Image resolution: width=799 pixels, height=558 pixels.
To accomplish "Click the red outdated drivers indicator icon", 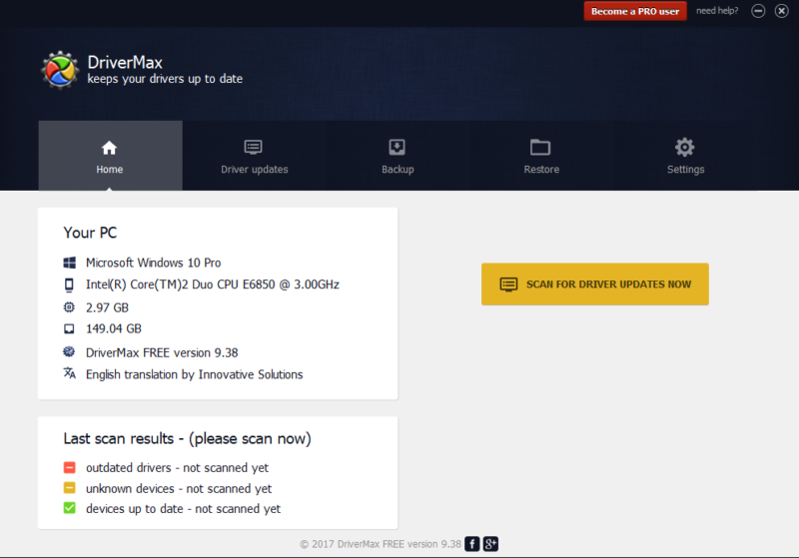I will pos(69,467).
